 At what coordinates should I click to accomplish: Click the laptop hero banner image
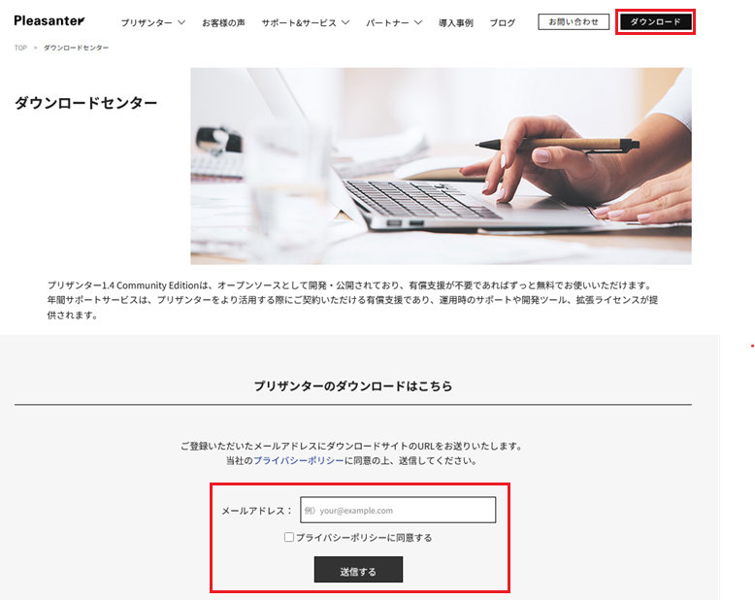[441, 166]
